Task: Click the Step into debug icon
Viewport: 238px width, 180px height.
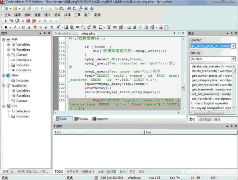Action: tap(11, 21)
